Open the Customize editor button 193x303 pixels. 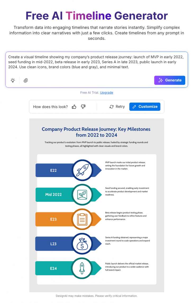[145, 107]
